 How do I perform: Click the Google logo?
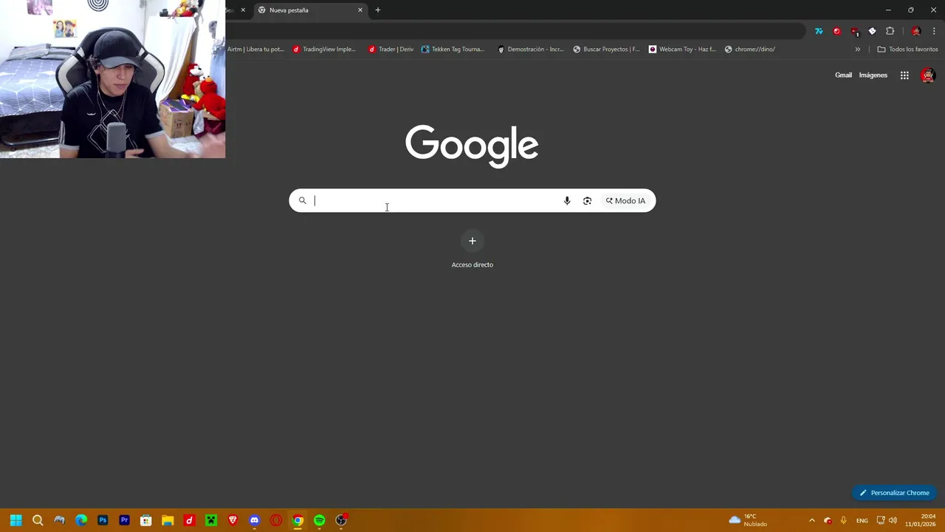tap(472, 146)
